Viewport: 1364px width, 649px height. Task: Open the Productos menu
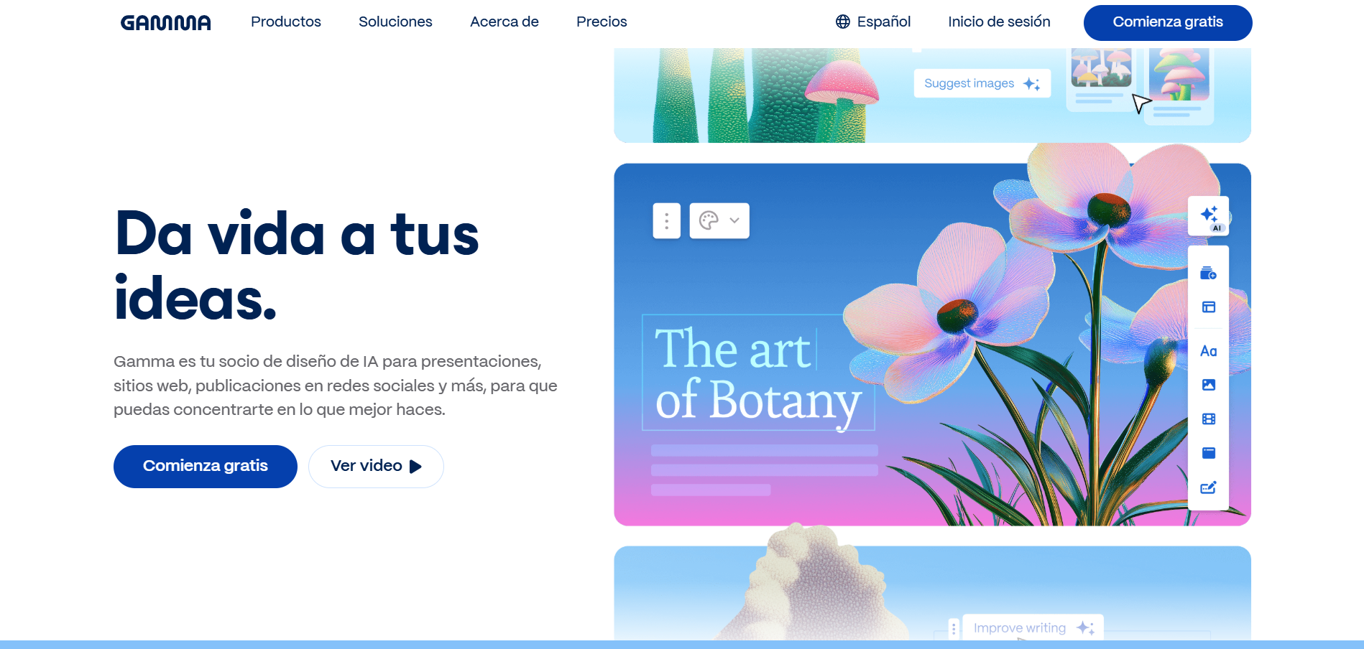(286, 22)
